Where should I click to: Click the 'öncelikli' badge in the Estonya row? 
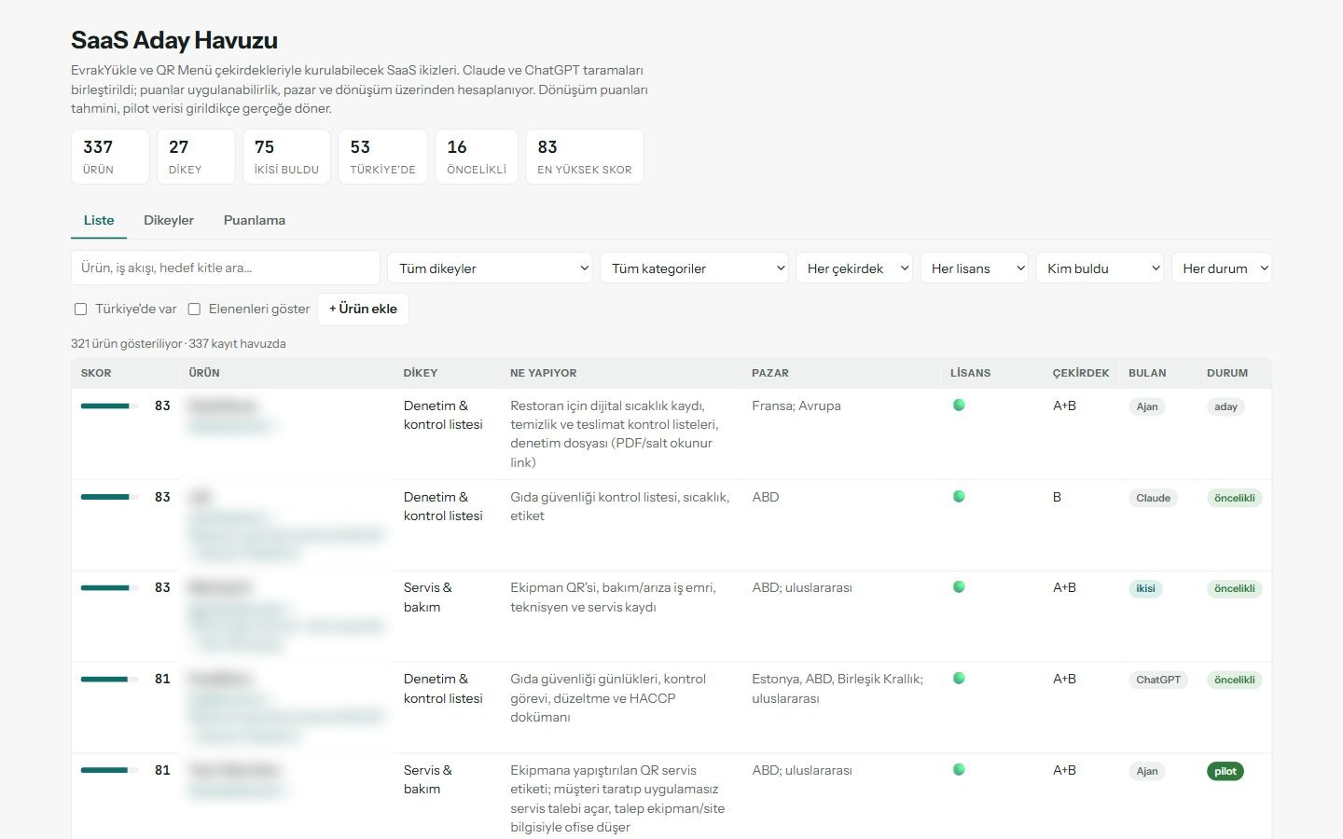(x=1234, y=680)
